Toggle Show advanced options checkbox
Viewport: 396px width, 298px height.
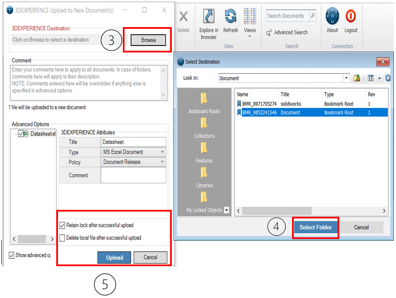click(x=11, y=255)
